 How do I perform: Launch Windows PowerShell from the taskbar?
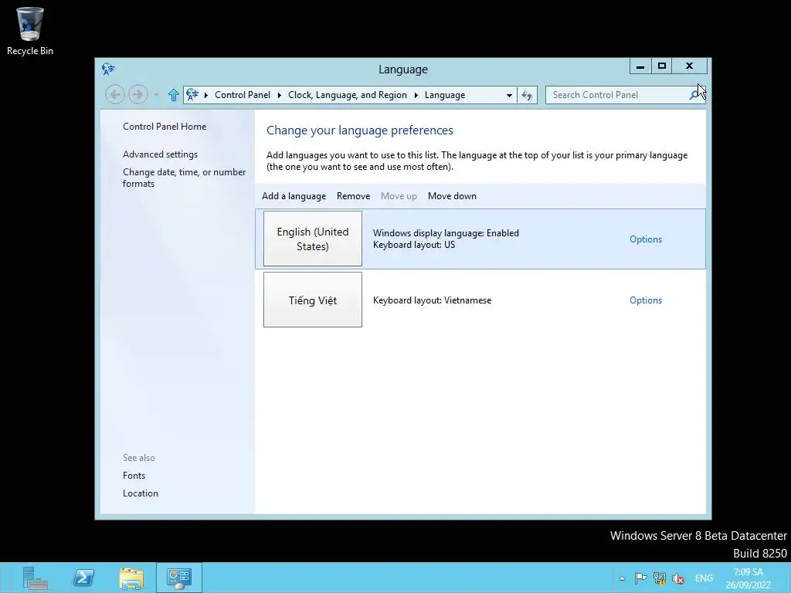83,578
